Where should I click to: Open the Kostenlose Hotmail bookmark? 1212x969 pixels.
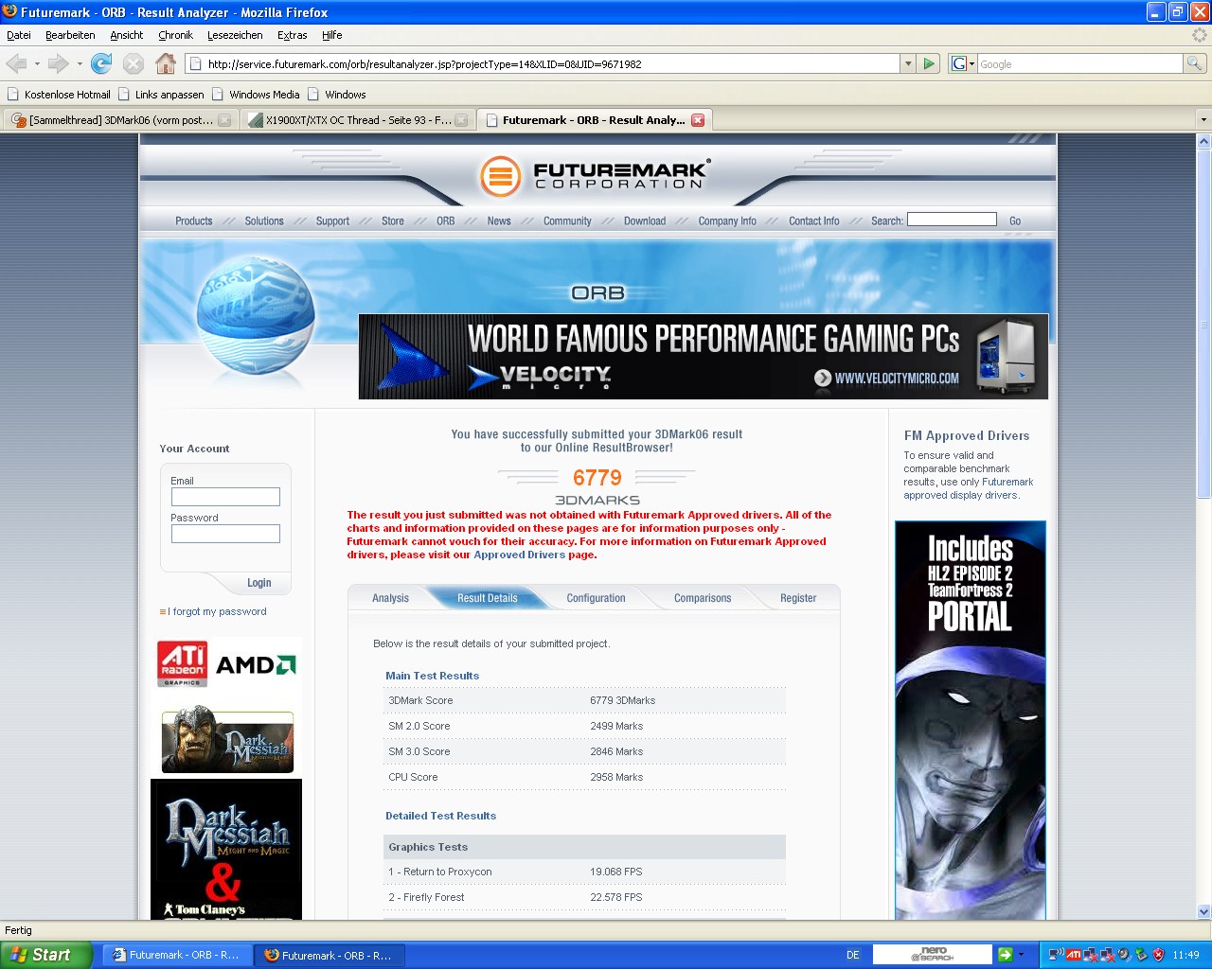pos(59,95)
